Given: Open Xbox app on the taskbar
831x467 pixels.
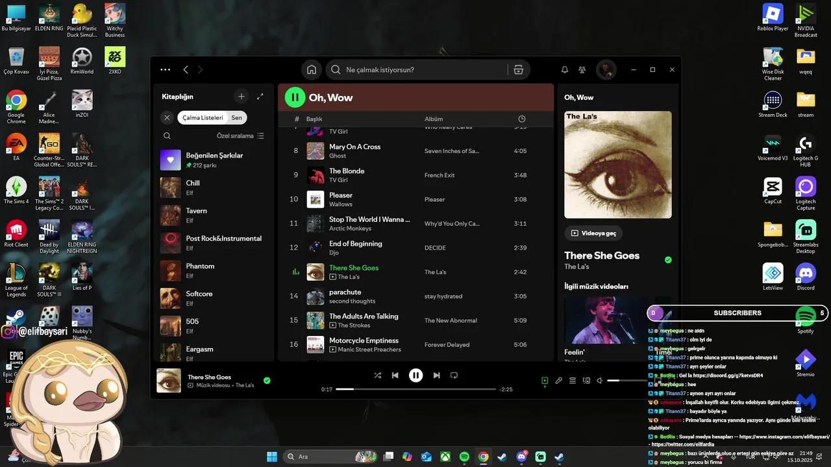Looking at the screenshot, I should [445, 457].
